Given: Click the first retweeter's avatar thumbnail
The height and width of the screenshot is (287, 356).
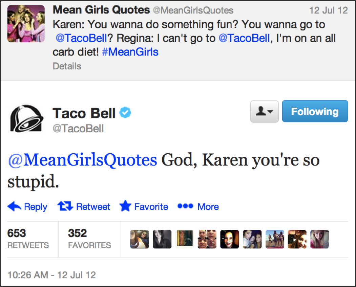Looking at the screenshot, I should click(139, 239).
